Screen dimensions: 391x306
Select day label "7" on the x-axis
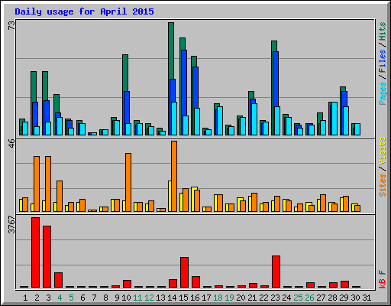pyautogui.click(x=94, y=298)
